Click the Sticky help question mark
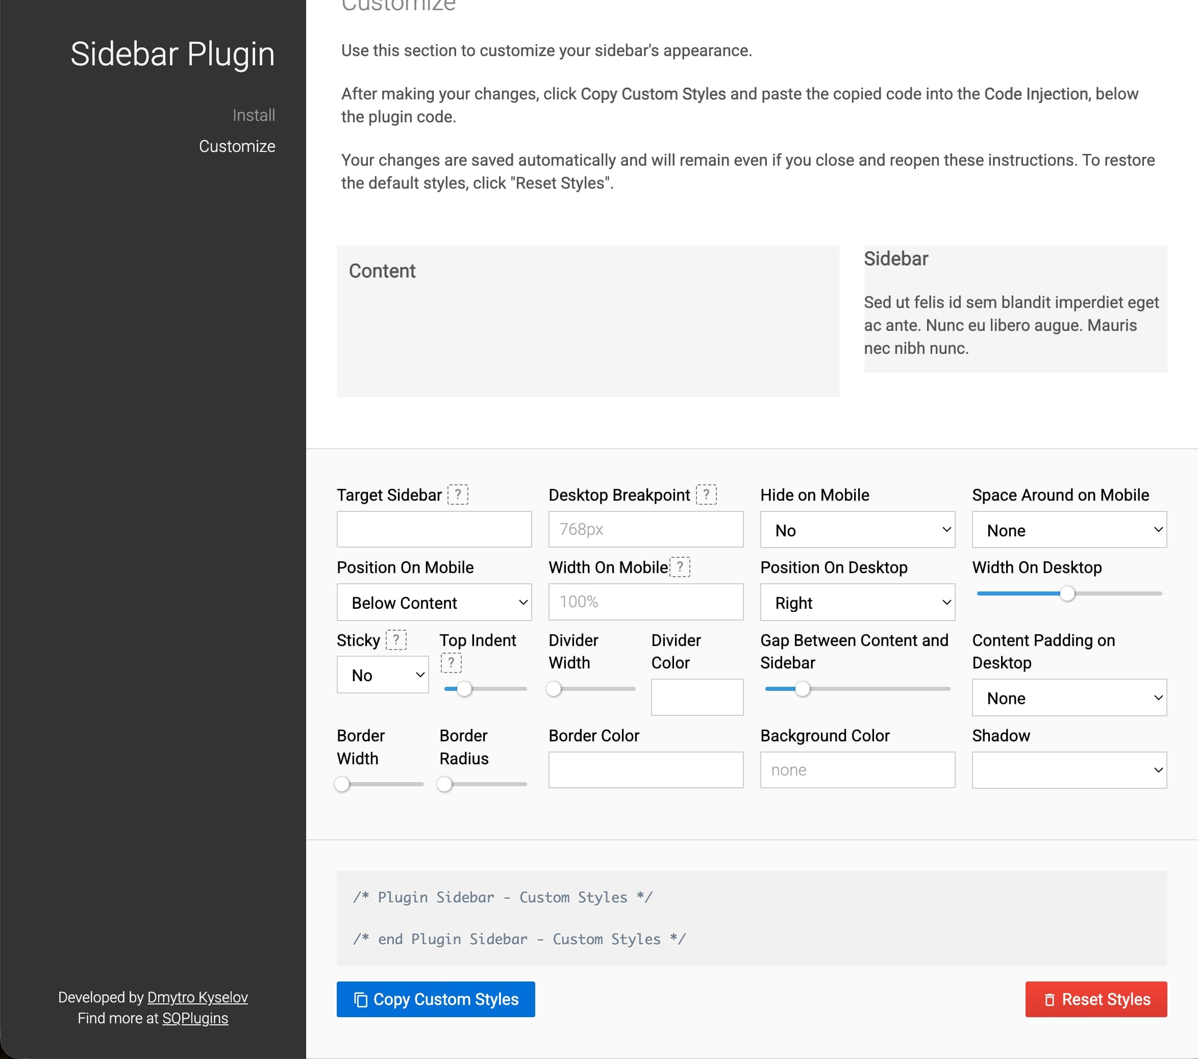Image resolution: width=1198 pixels, height=1059 pixels. [396, 639]
